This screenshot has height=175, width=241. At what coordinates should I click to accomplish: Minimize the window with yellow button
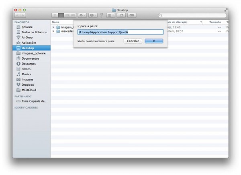pyautogui.click(x=20, y=10)
